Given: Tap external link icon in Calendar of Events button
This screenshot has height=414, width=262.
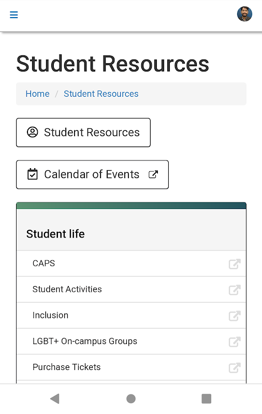Looking at the screenshot, I should 153,174.
